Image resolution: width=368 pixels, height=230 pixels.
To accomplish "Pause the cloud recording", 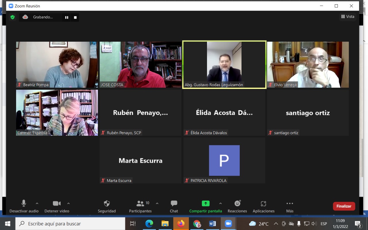I will pos(67,18).
